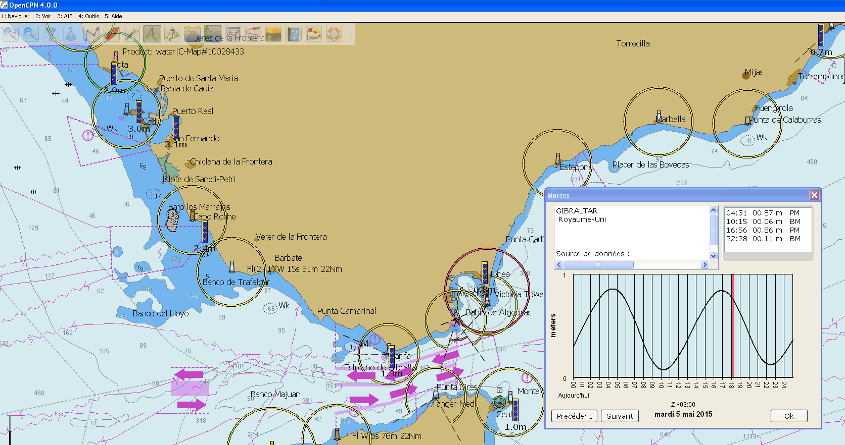Click the Marbella lighthouse symbol
The width and height of the screenshot is (845, 445).
tap(659, 117)
